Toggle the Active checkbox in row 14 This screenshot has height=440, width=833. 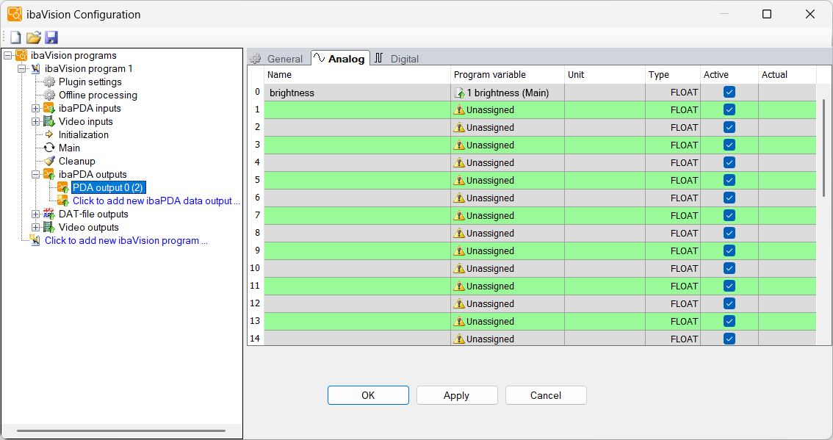pyautogui.click(x=729, y=339)
